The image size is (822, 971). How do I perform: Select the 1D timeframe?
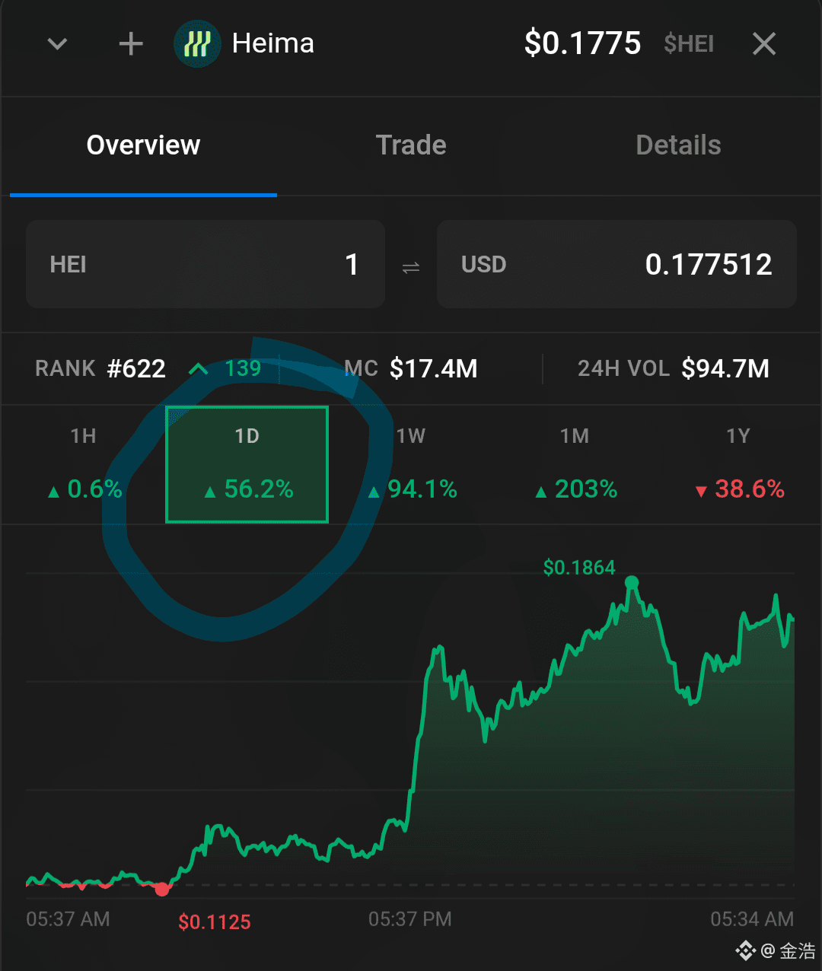point(247,464)
